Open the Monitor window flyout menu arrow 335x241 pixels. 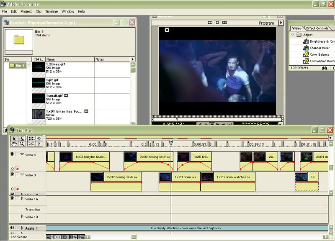click(x=281, y=23)
